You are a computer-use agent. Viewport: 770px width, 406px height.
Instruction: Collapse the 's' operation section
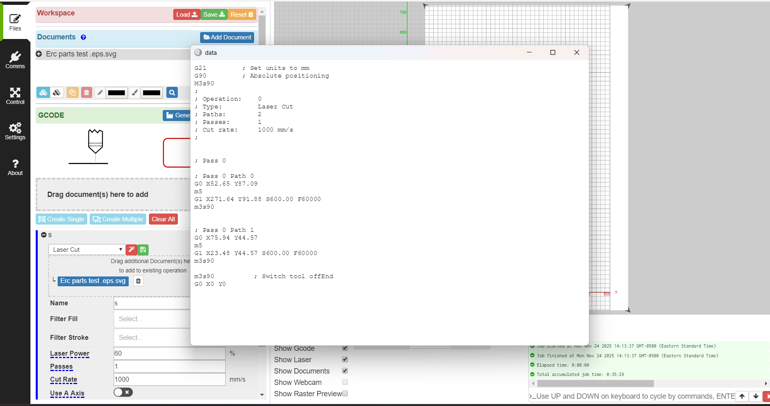44,235
